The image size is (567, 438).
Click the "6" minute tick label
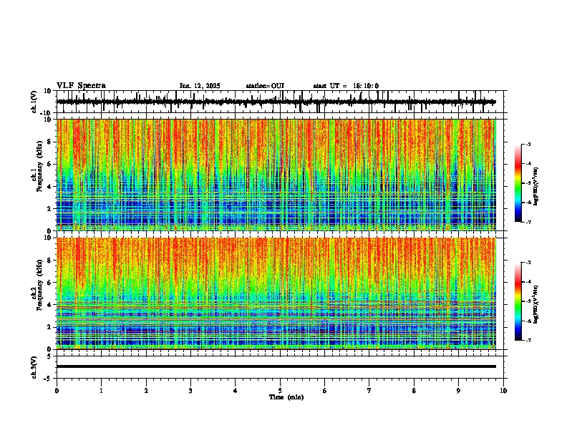pyautogui.click(x=325, y=391)
